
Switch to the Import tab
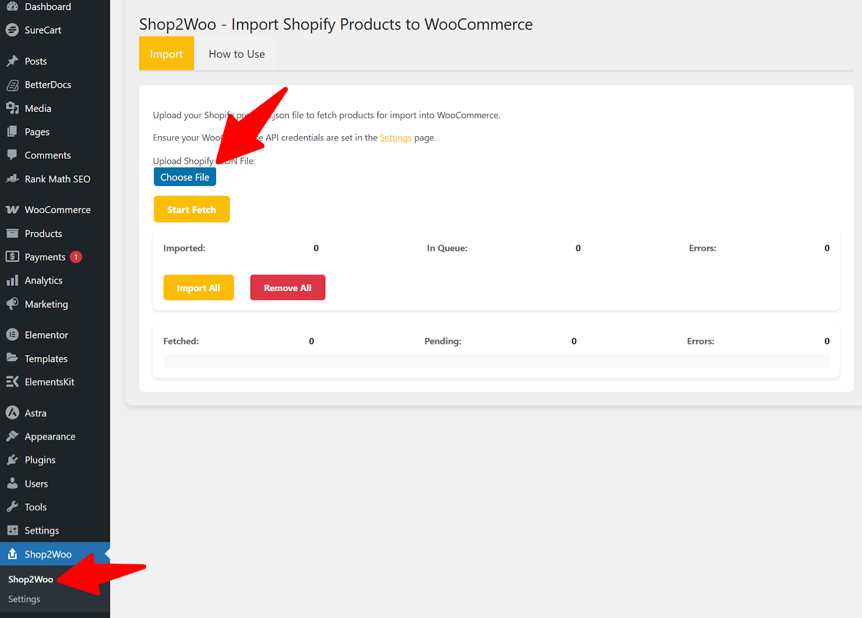166,53
